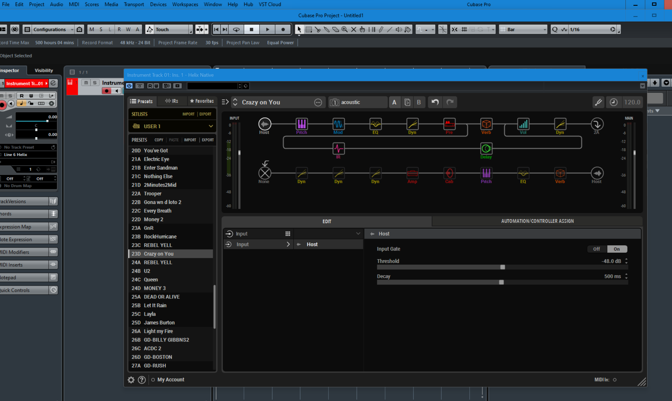672x401 pixels.
Task: Switch to snapshot B compare button
Action: point(418,102)
